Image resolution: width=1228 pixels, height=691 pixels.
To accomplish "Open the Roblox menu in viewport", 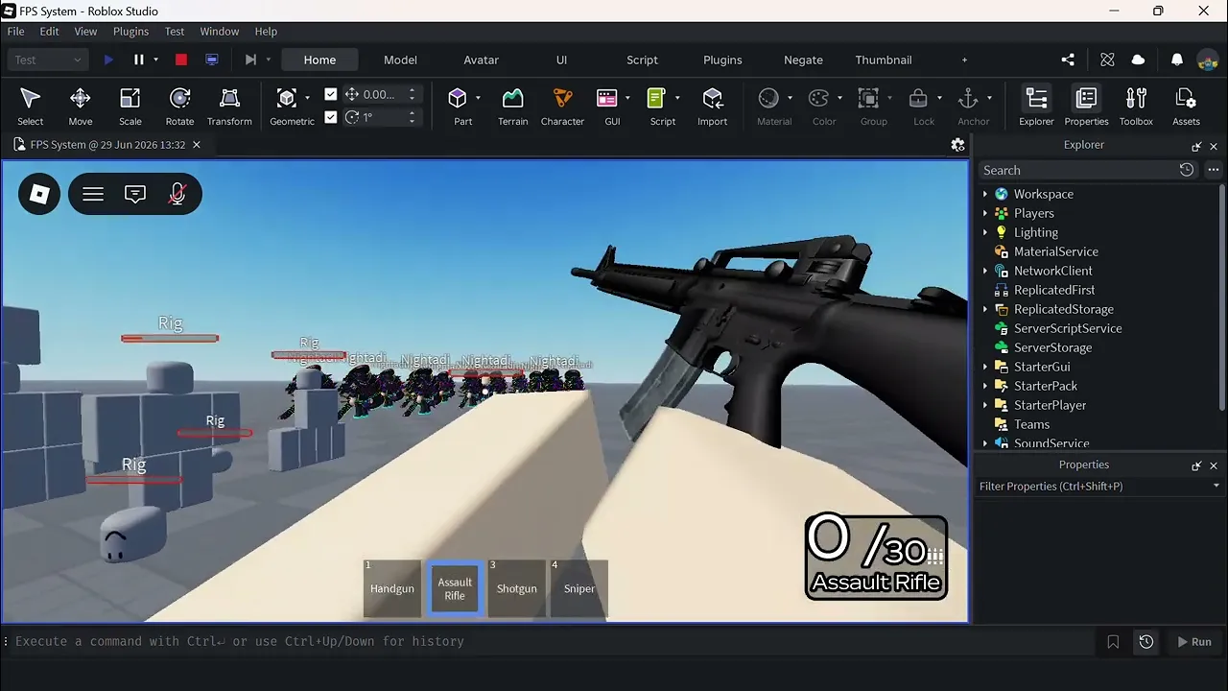I will [39, 194].
